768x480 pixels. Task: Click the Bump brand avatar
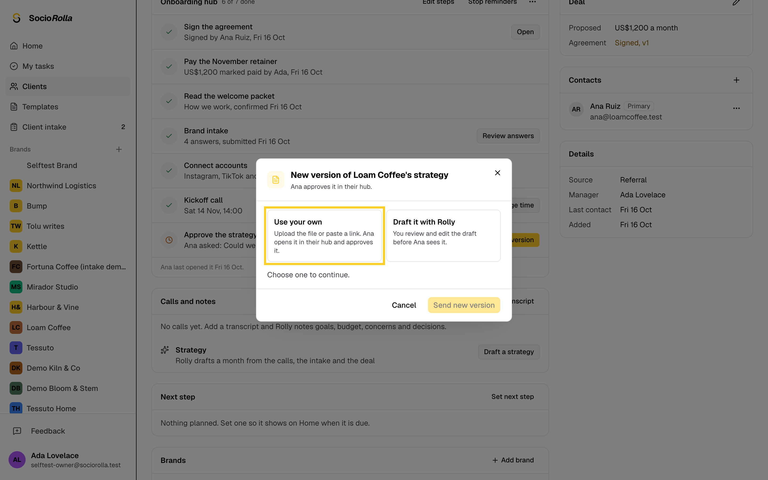tap(16, 206)
